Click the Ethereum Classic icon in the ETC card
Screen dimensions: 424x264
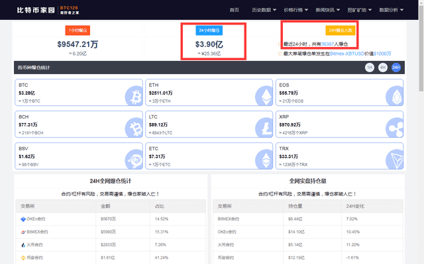pos(264,159)
